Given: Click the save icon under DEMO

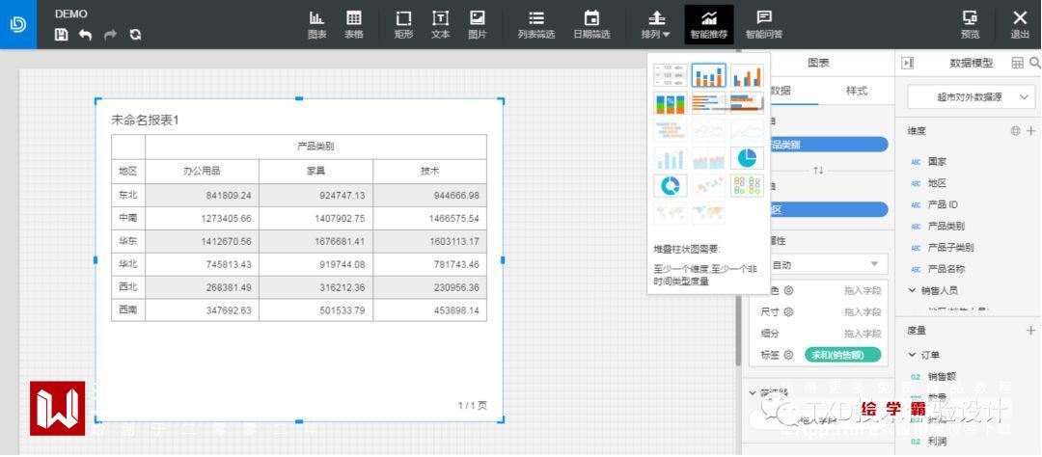Looking at the screenshot, I should 61,35.
